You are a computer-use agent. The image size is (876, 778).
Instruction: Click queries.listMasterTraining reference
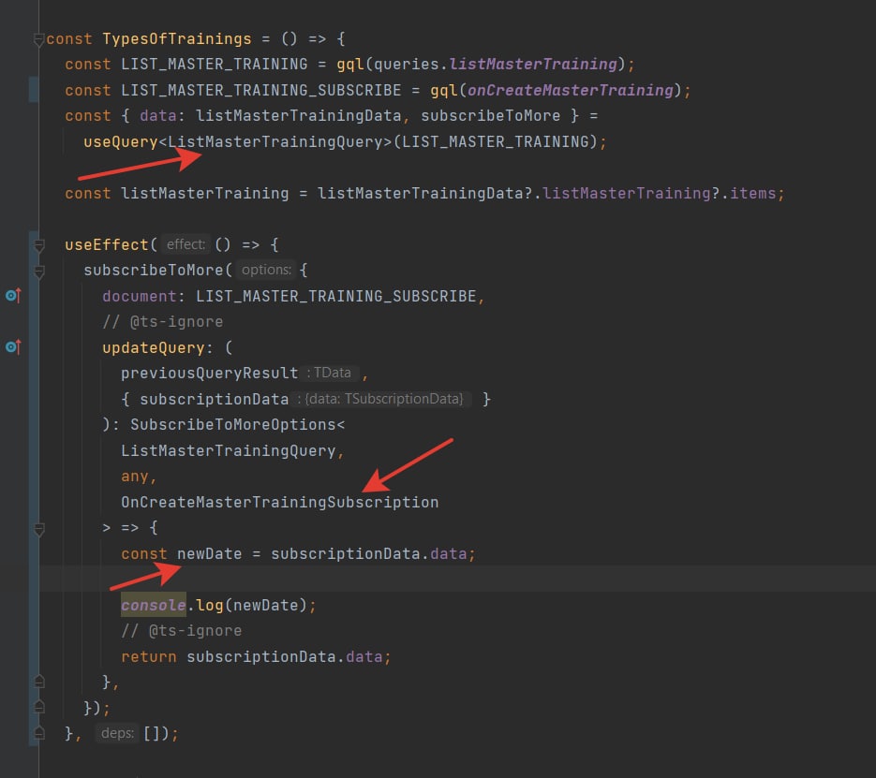coord(496,65)
